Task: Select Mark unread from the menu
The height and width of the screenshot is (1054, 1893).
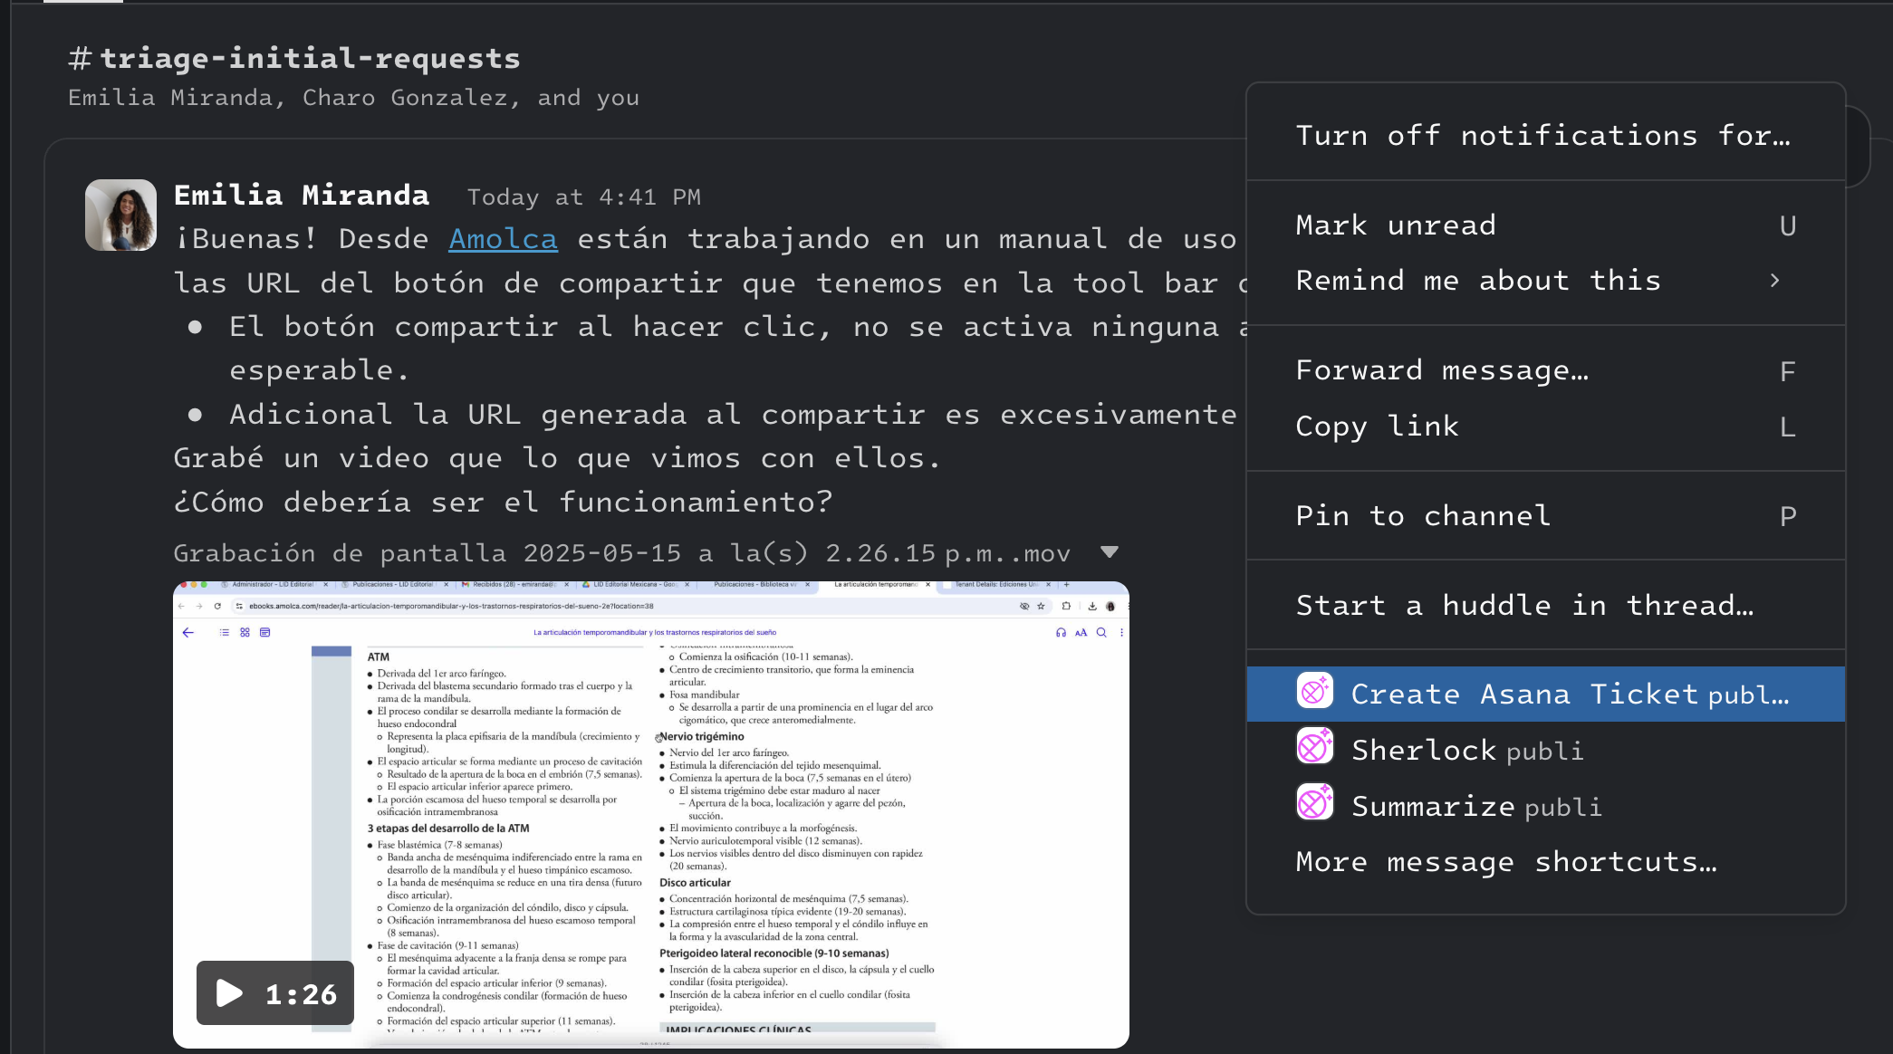Action: point(1395,225)
